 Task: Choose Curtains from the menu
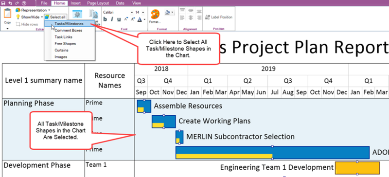[70, 50]
